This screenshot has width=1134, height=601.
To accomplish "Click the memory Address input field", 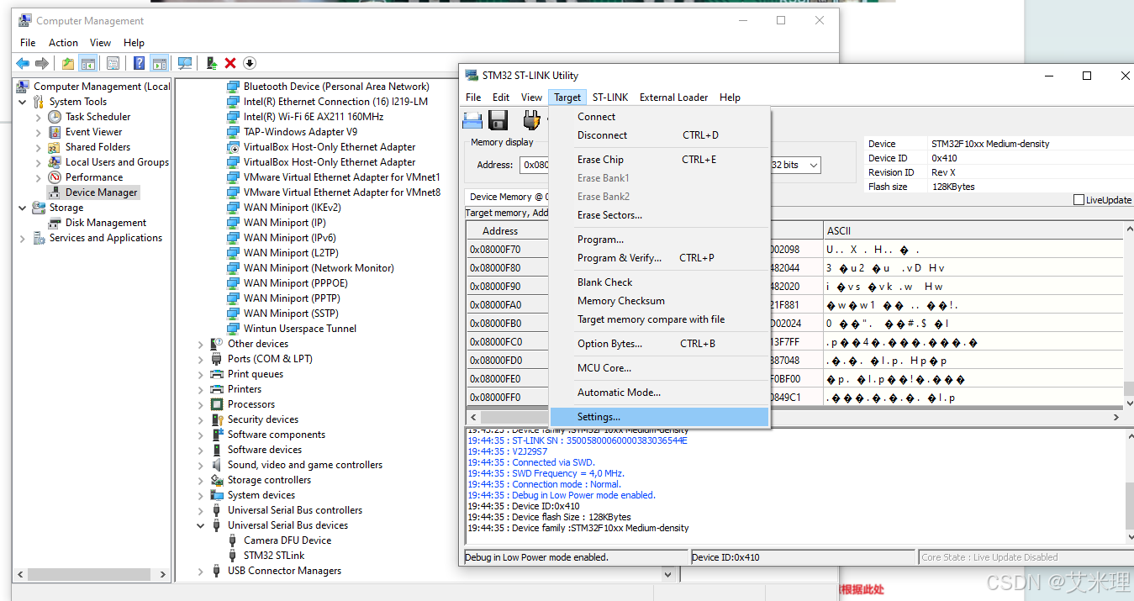I will (x=534, y=166).
